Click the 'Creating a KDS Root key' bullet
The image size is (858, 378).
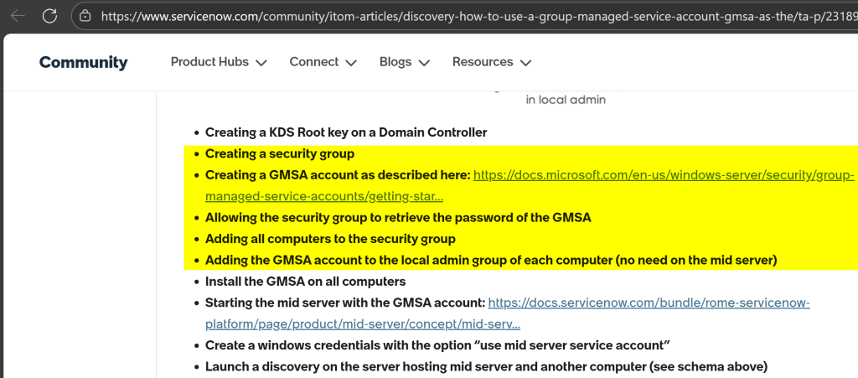click(x=346, y=132)
